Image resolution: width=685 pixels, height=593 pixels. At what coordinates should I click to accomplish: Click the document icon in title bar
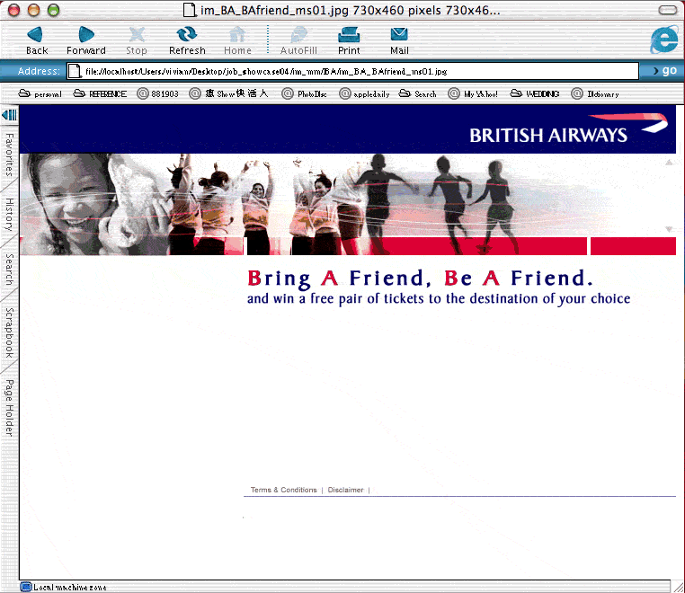(189, 10)
